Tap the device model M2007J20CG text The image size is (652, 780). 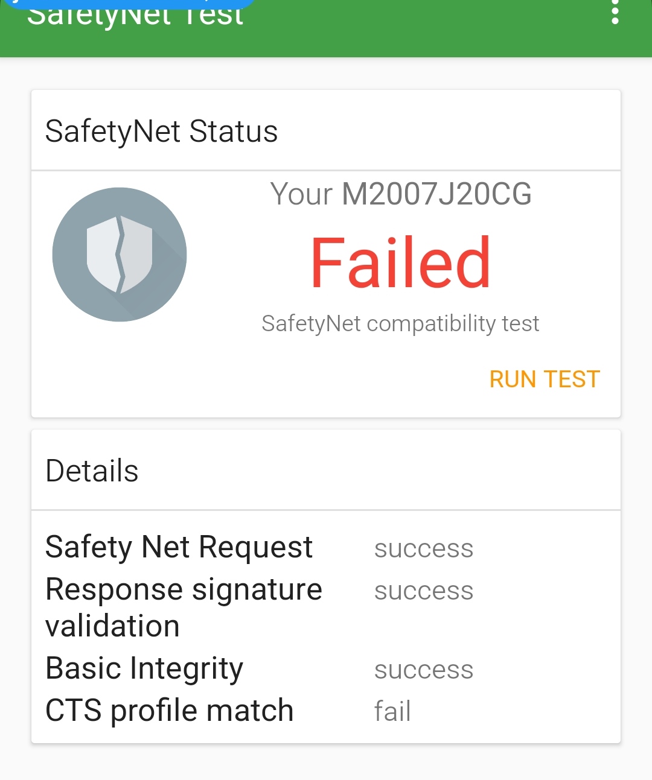click(x=436, y=194)
